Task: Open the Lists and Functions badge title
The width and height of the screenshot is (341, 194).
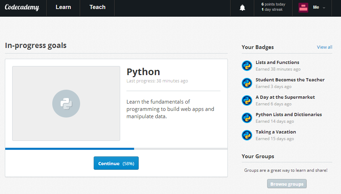Action: [277, 63]
